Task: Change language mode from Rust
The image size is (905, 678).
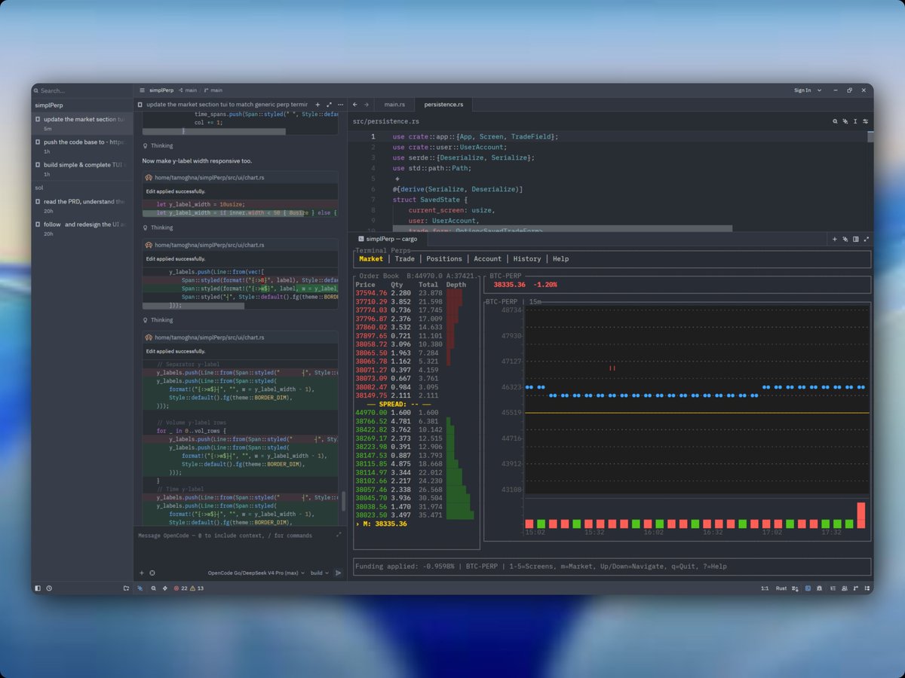Action: (781, 588)
